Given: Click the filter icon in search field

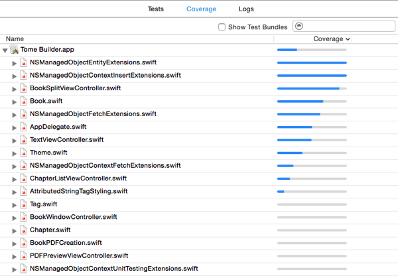Looking at the screenshot, I should [299, 26].
